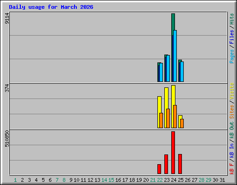Screen dimensions: 237x185
Task: Click day number 23 on the x-axis
Action: click(x=167, y=180)
